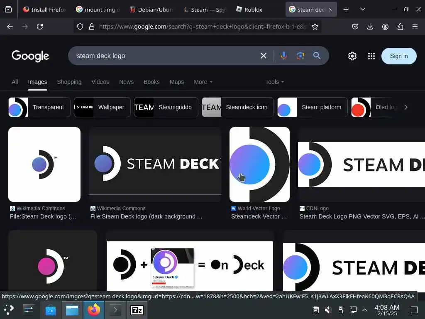Filter by the Transparent chip
The height and width of the screenshot is (319, 425).
(x=39, y=107)
